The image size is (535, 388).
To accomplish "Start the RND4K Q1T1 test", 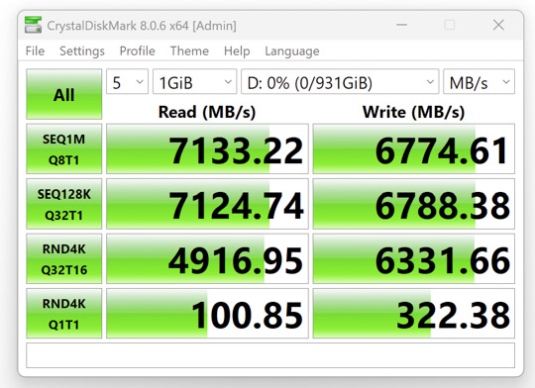I will point(64,314).
